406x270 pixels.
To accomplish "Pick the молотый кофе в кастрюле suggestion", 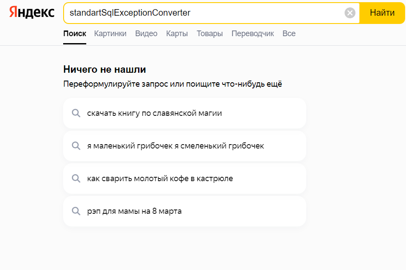I will coord(185,179).
